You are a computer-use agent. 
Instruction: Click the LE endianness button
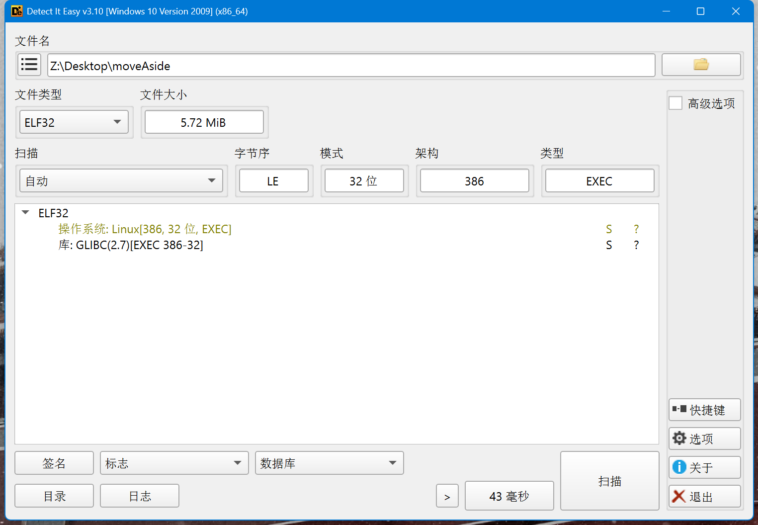pos(274,180)
